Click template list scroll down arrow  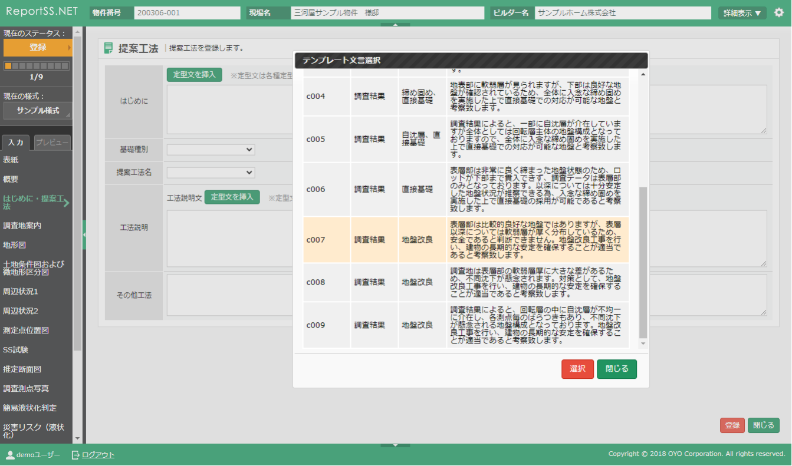tap(643, 343)
